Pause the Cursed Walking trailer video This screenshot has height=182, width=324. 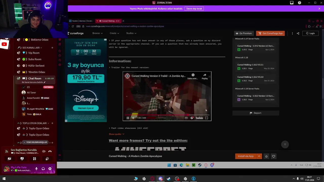pos(128,118)
